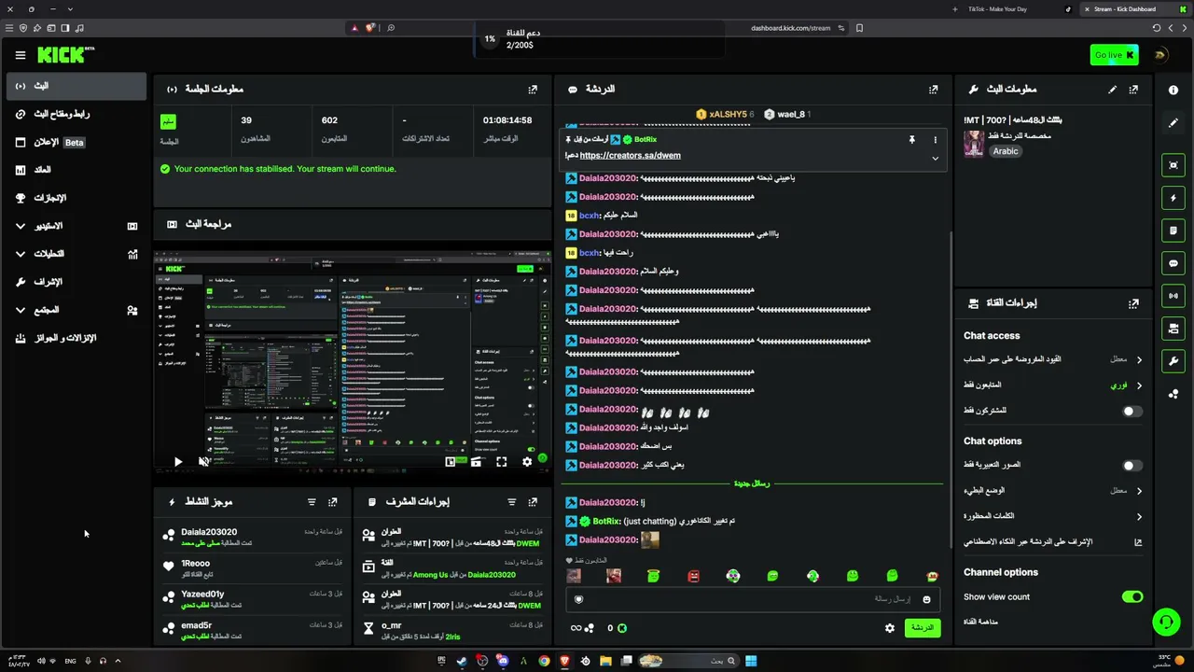Toggle the subscribers-only chat switch

[1132, 411]
